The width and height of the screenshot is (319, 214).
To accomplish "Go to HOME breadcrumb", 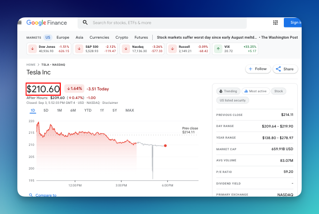I will 31,65.
